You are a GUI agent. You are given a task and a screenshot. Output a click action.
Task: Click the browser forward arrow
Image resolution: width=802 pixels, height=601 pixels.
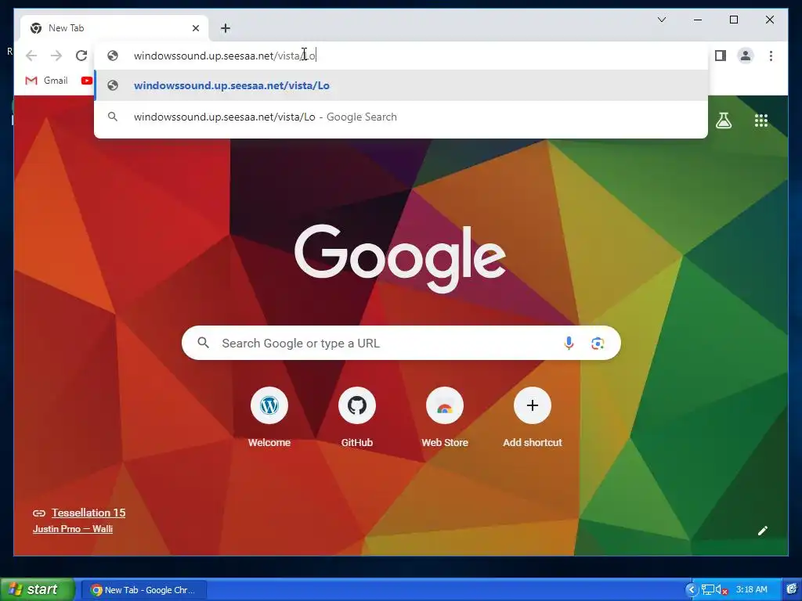point(56,56)
